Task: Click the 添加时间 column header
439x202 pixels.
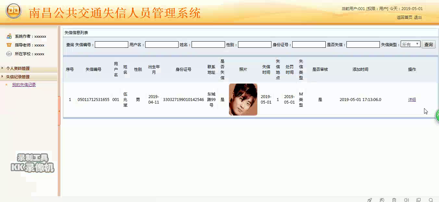Action: (360, 69)
